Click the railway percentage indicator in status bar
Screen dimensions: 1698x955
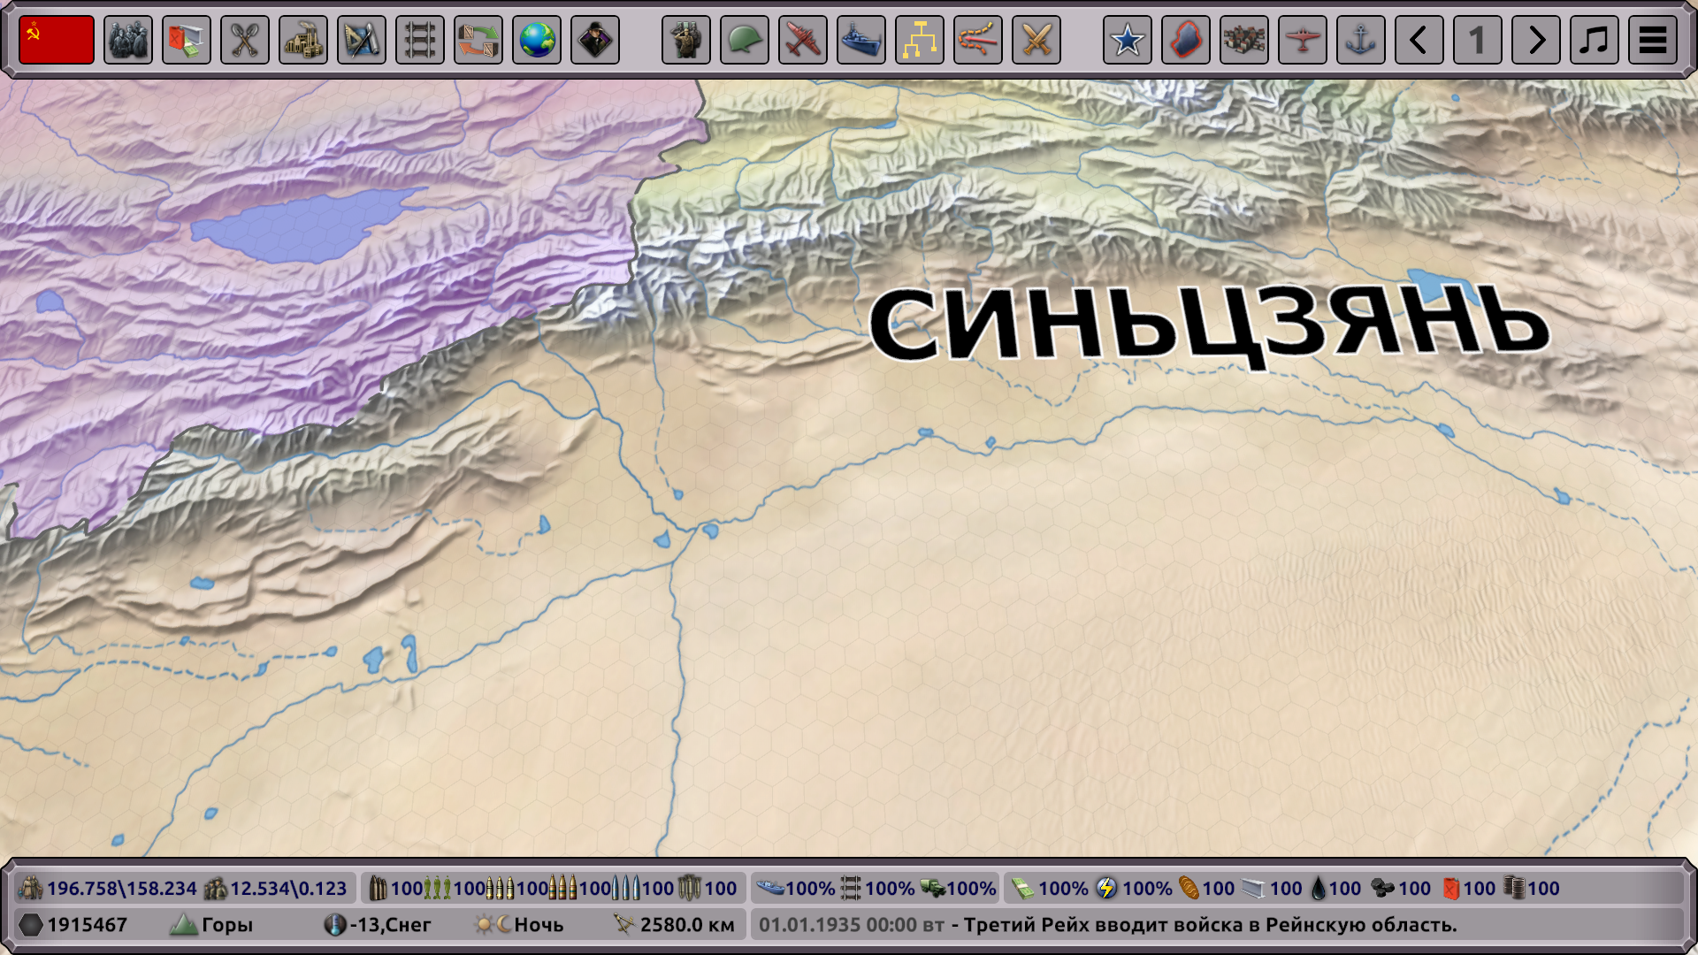pos(877,888)
